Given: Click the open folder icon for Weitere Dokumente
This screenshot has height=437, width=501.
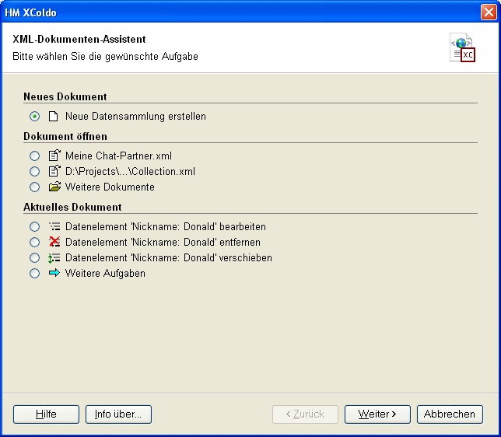Looking at the screenshot, I should tap(54, 187).
